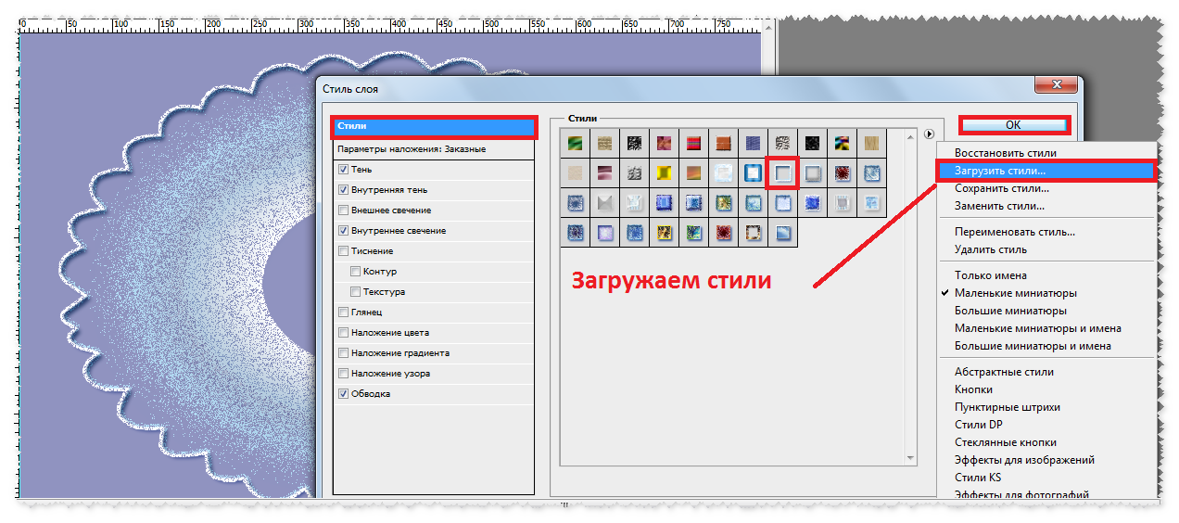1179x523 pixels.
Task: Click styles list scrollbar down arrow
Action: (910, 457)
